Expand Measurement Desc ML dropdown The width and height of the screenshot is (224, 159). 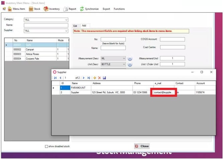pos(113,58)
